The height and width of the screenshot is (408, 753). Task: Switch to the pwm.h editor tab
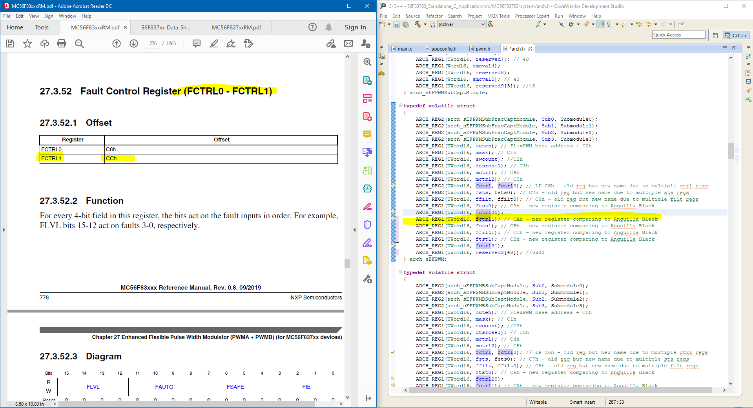click(483, 49)
